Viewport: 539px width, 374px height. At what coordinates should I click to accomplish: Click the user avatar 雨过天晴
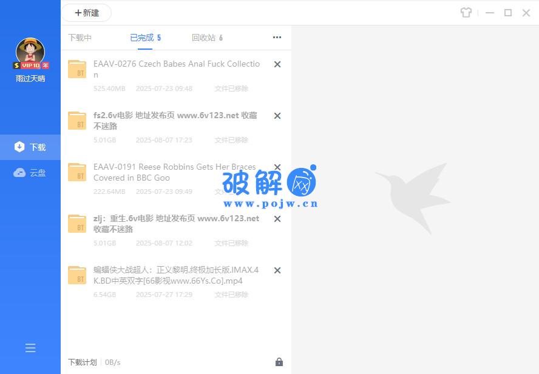(30, 49)
